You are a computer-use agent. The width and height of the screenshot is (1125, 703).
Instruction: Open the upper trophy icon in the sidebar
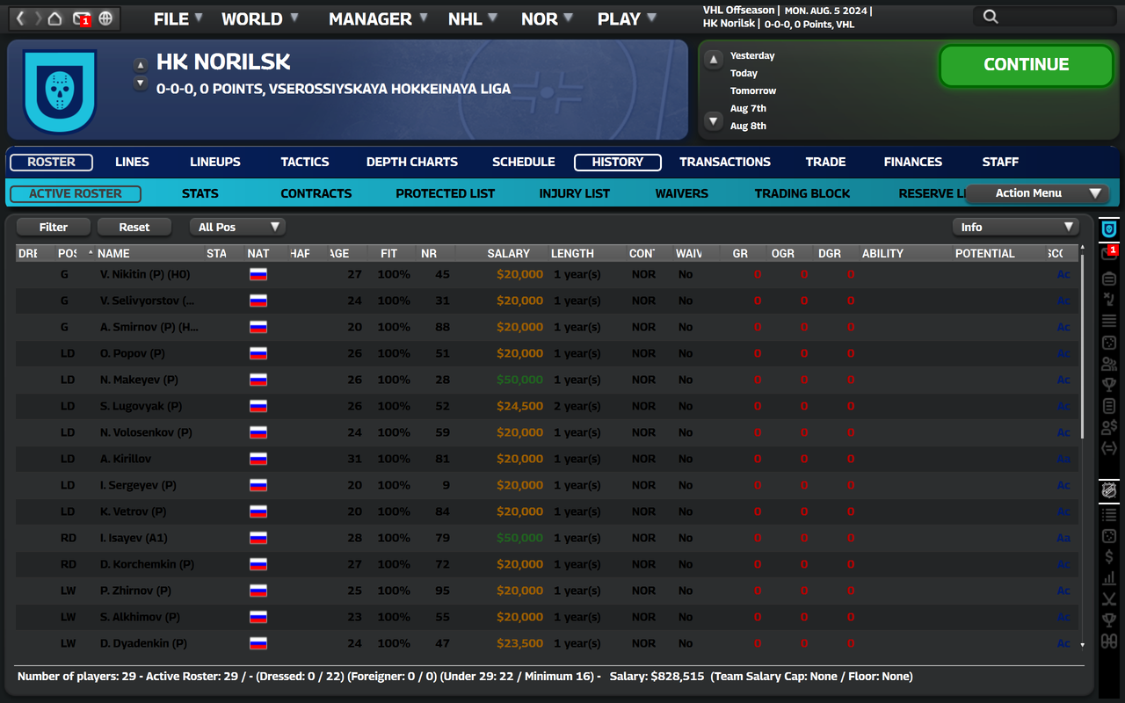coord(1109,385)
